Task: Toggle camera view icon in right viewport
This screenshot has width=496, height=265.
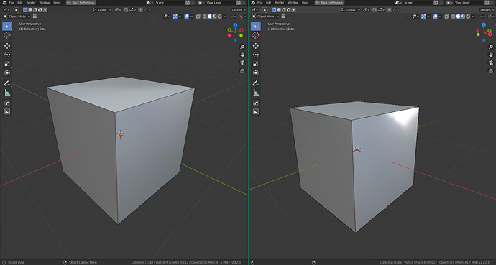Action: 491,62
